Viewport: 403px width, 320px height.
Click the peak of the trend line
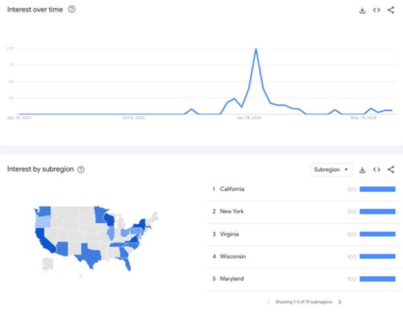coord(256,49)
